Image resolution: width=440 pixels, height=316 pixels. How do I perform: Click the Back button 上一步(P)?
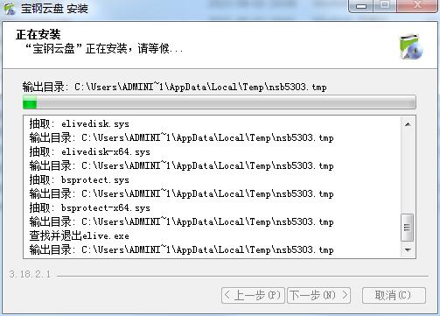pos(253,296)
